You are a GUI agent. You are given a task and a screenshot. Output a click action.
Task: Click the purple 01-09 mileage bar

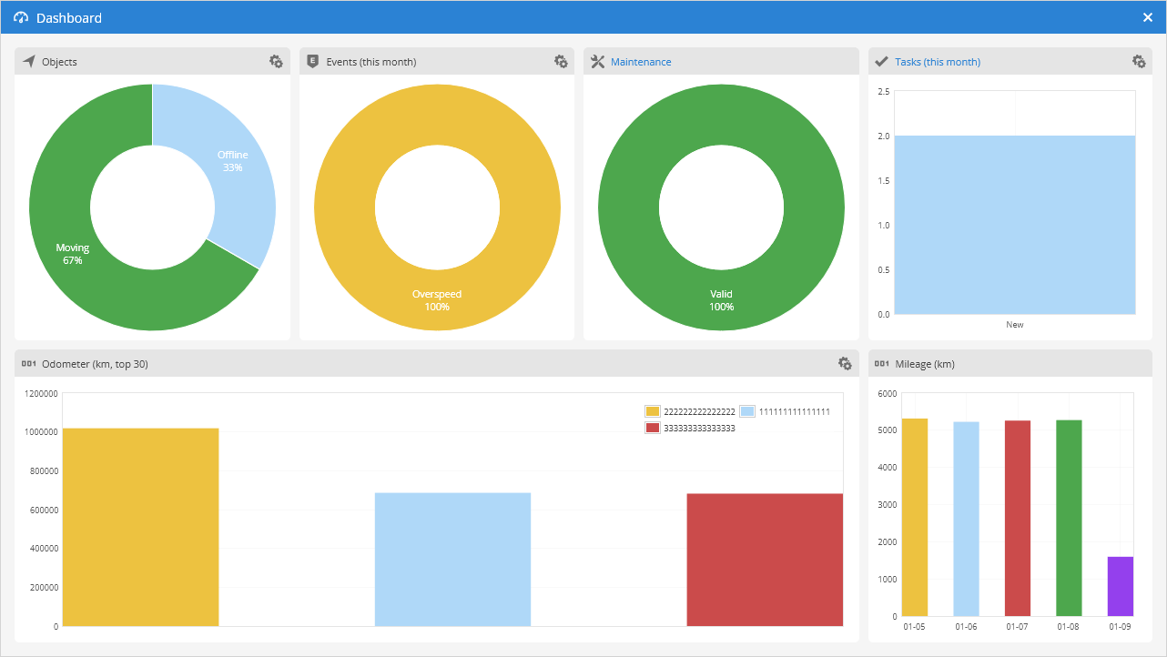point(1121,587)
